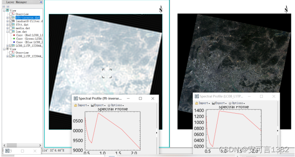Pin the Layer Manager panel
The image size is (295, 157).
point(40,2)
